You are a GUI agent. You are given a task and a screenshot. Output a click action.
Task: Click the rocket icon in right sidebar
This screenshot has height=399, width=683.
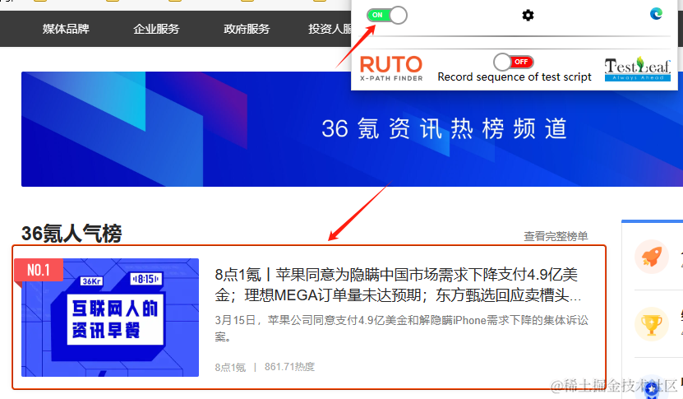click(651, 257)
